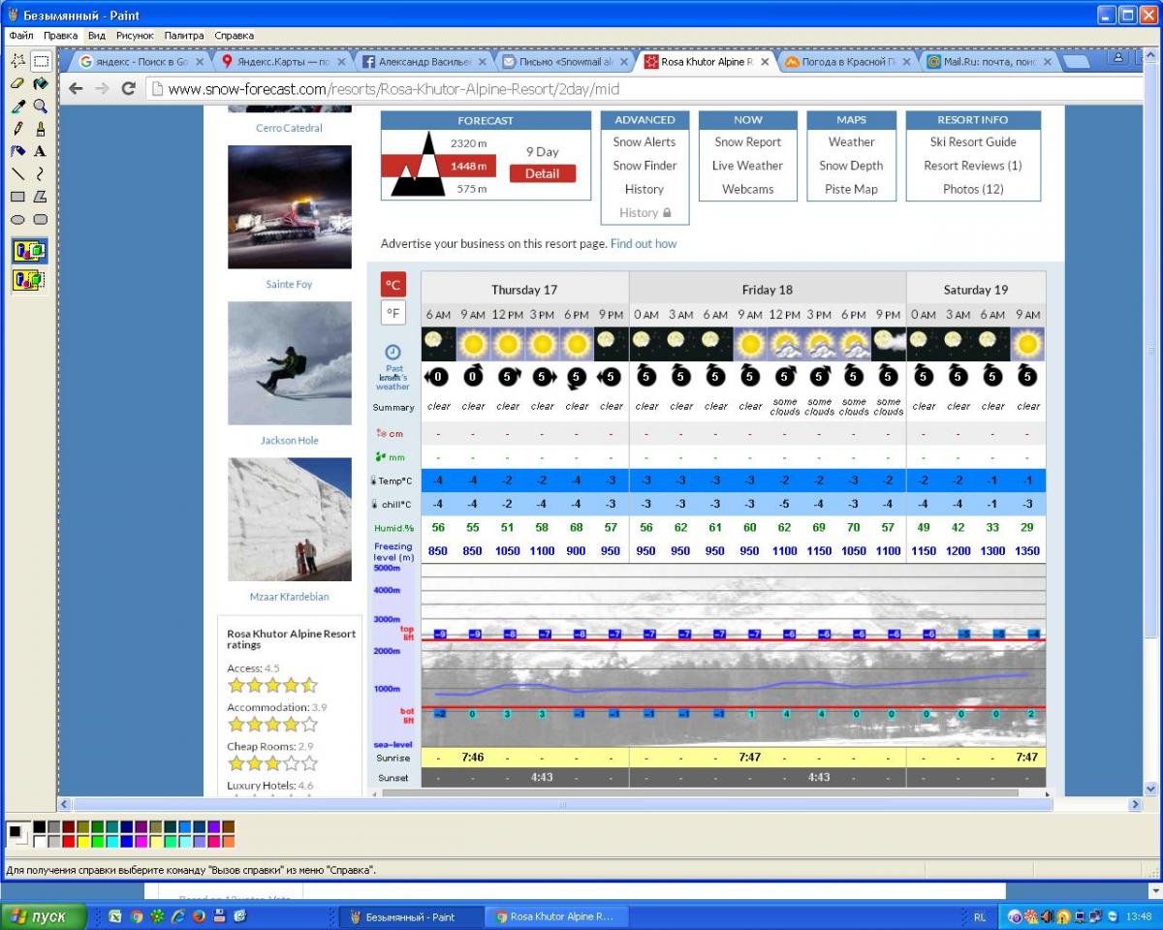Screen dimensions: 1163x930
Task: Click the browser back arrow
Action: (x=76, y=88)
